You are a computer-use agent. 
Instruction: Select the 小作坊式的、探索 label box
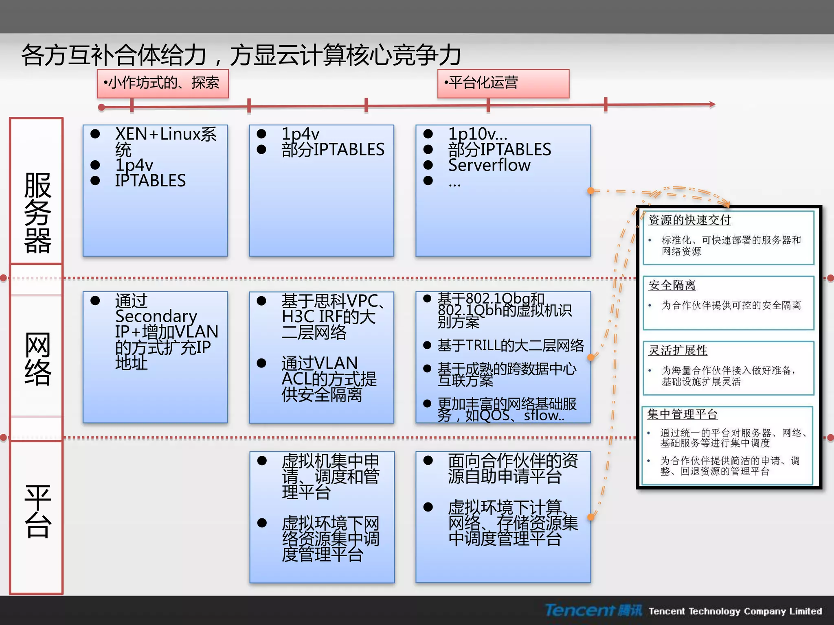pos(163,83)
